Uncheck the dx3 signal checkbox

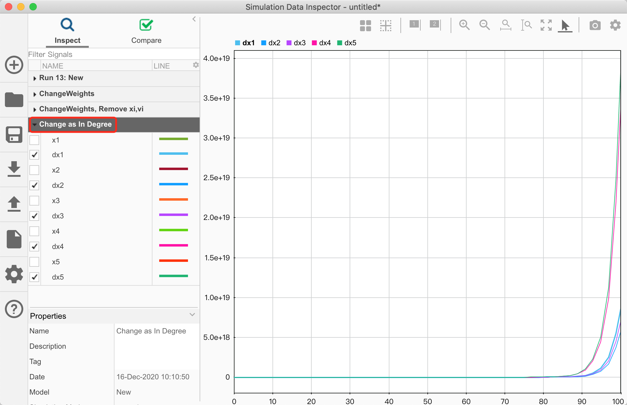[x=34, y=216]
